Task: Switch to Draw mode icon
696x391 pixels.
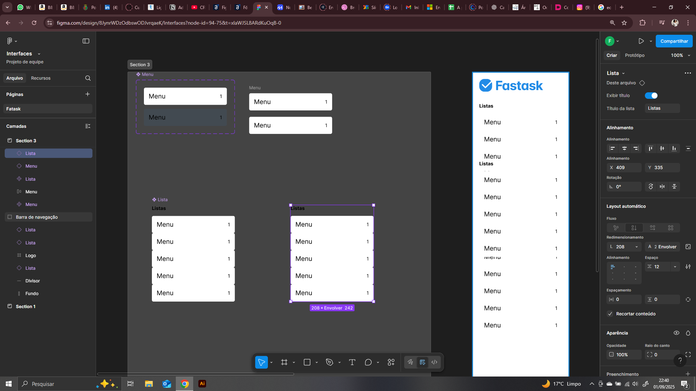Action: click(x=410, y=362)
